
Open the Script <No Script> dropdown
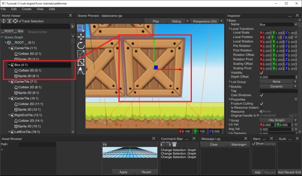(278, 120)
